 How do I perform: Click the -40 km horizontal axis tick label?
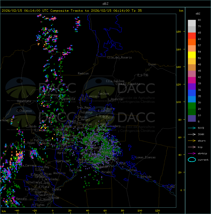point(17,211)
